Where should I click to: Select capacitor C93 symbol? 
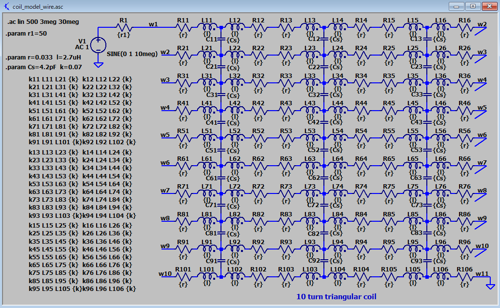pyautogui.click(x=427, y=261)
